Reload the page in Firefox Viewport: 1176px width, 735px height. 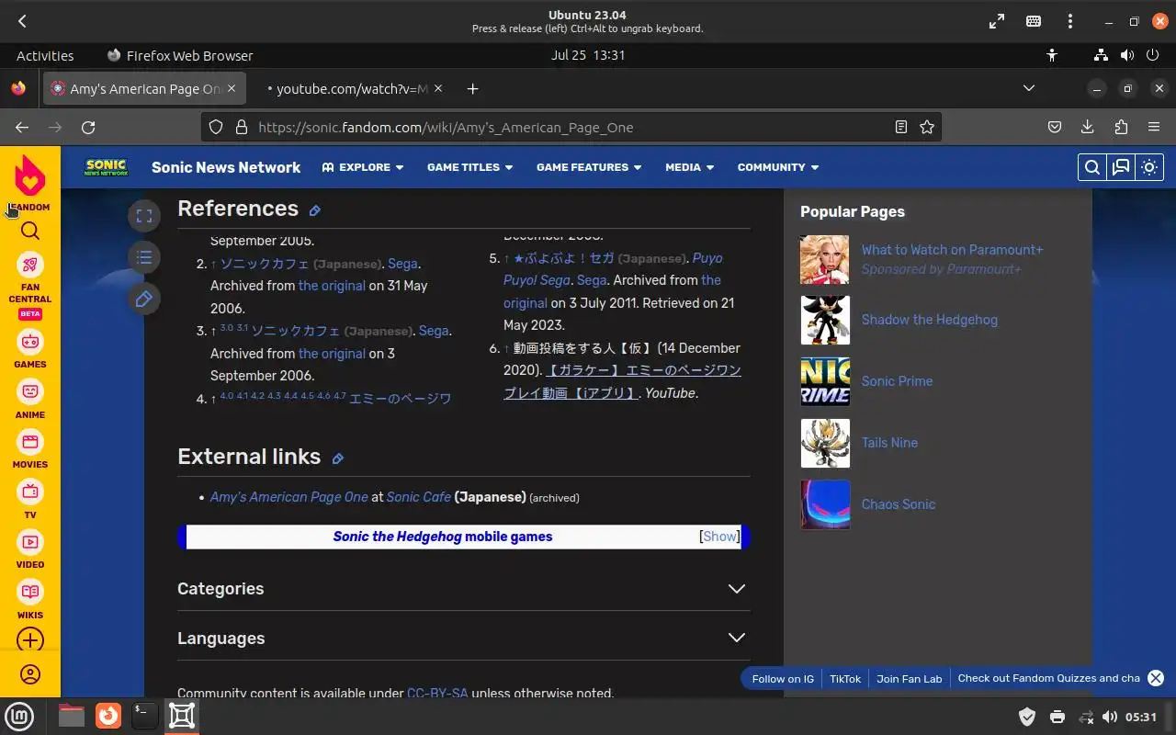coord(88,128)
